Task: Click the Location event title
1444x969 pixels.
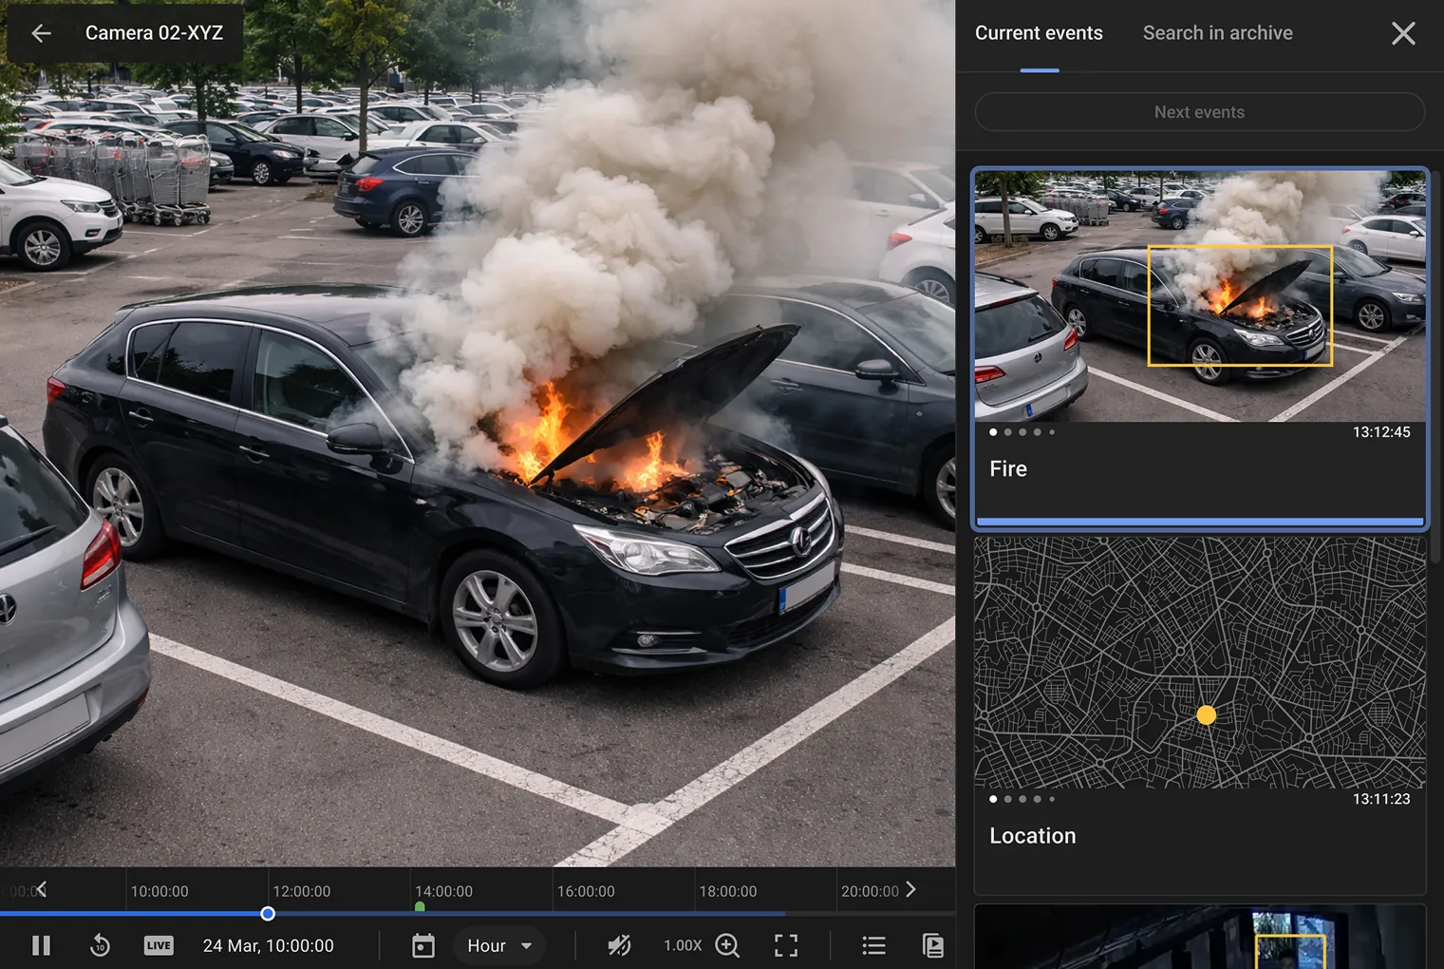Action: [x=1033, y=836]
